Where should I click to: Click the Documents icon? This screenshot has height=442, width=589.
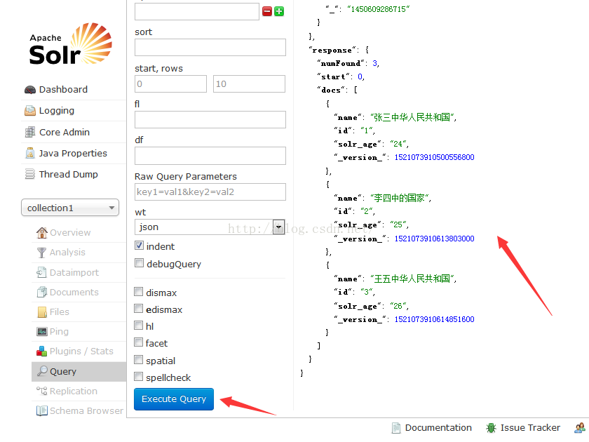coord(41,292)
